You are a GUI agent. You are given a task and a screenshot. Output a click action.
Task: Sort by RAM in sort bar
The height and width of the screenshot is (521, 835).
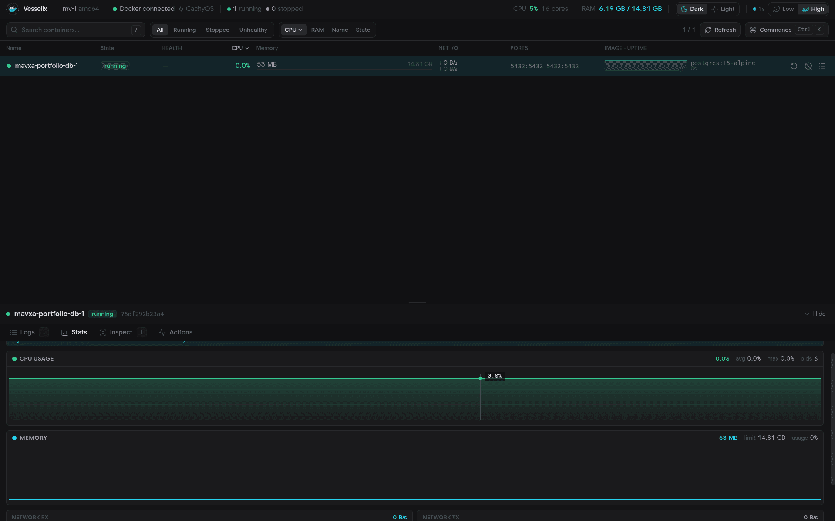pyautogui.click(x=317, y=30)
